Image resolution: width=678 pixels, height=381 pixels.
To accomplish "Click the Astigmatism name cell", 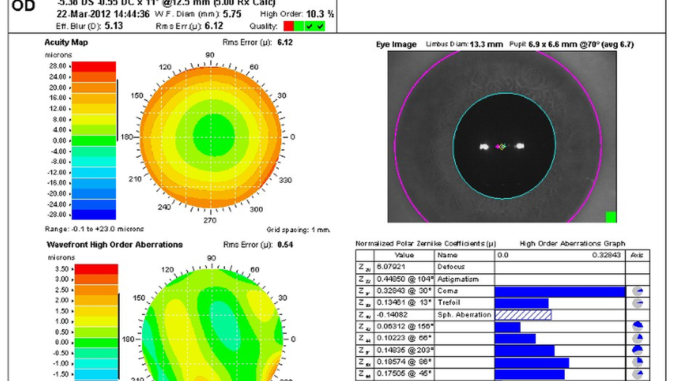I will pyautogui.click(x=464, y=279).
